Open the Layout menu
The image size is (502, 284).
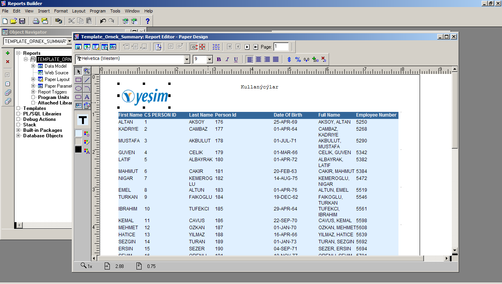78,11
